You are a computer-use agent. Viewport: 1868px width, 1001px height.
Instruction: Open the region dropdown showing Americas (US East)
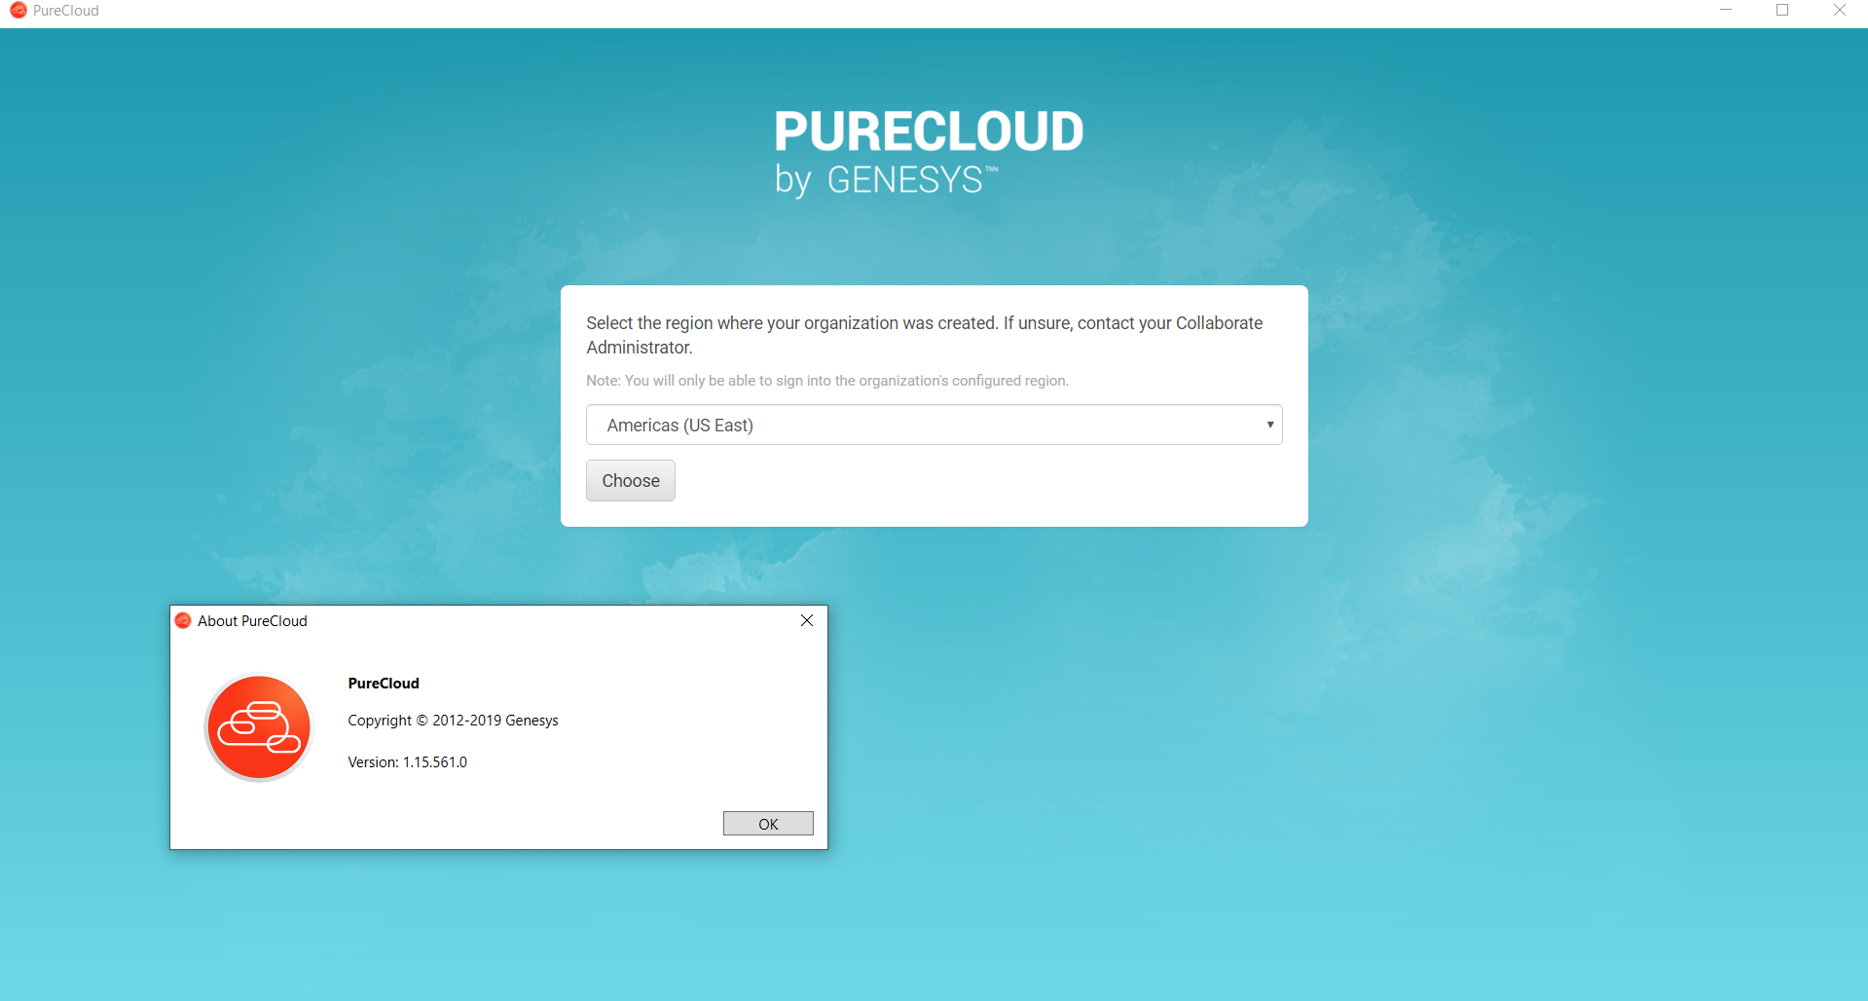pos(934,425)
